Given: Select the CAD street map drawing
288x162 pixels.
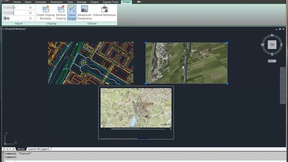Looking at the screenshot, I should click(x=91, y=63).
